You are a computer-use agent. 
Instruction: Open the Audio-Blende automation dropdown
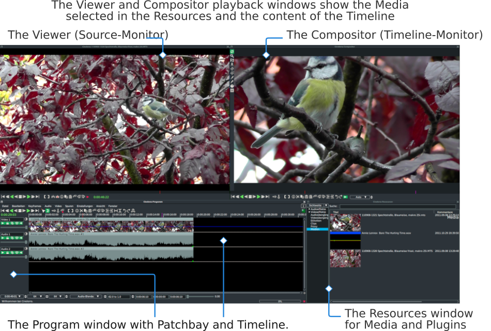(85, 296)
